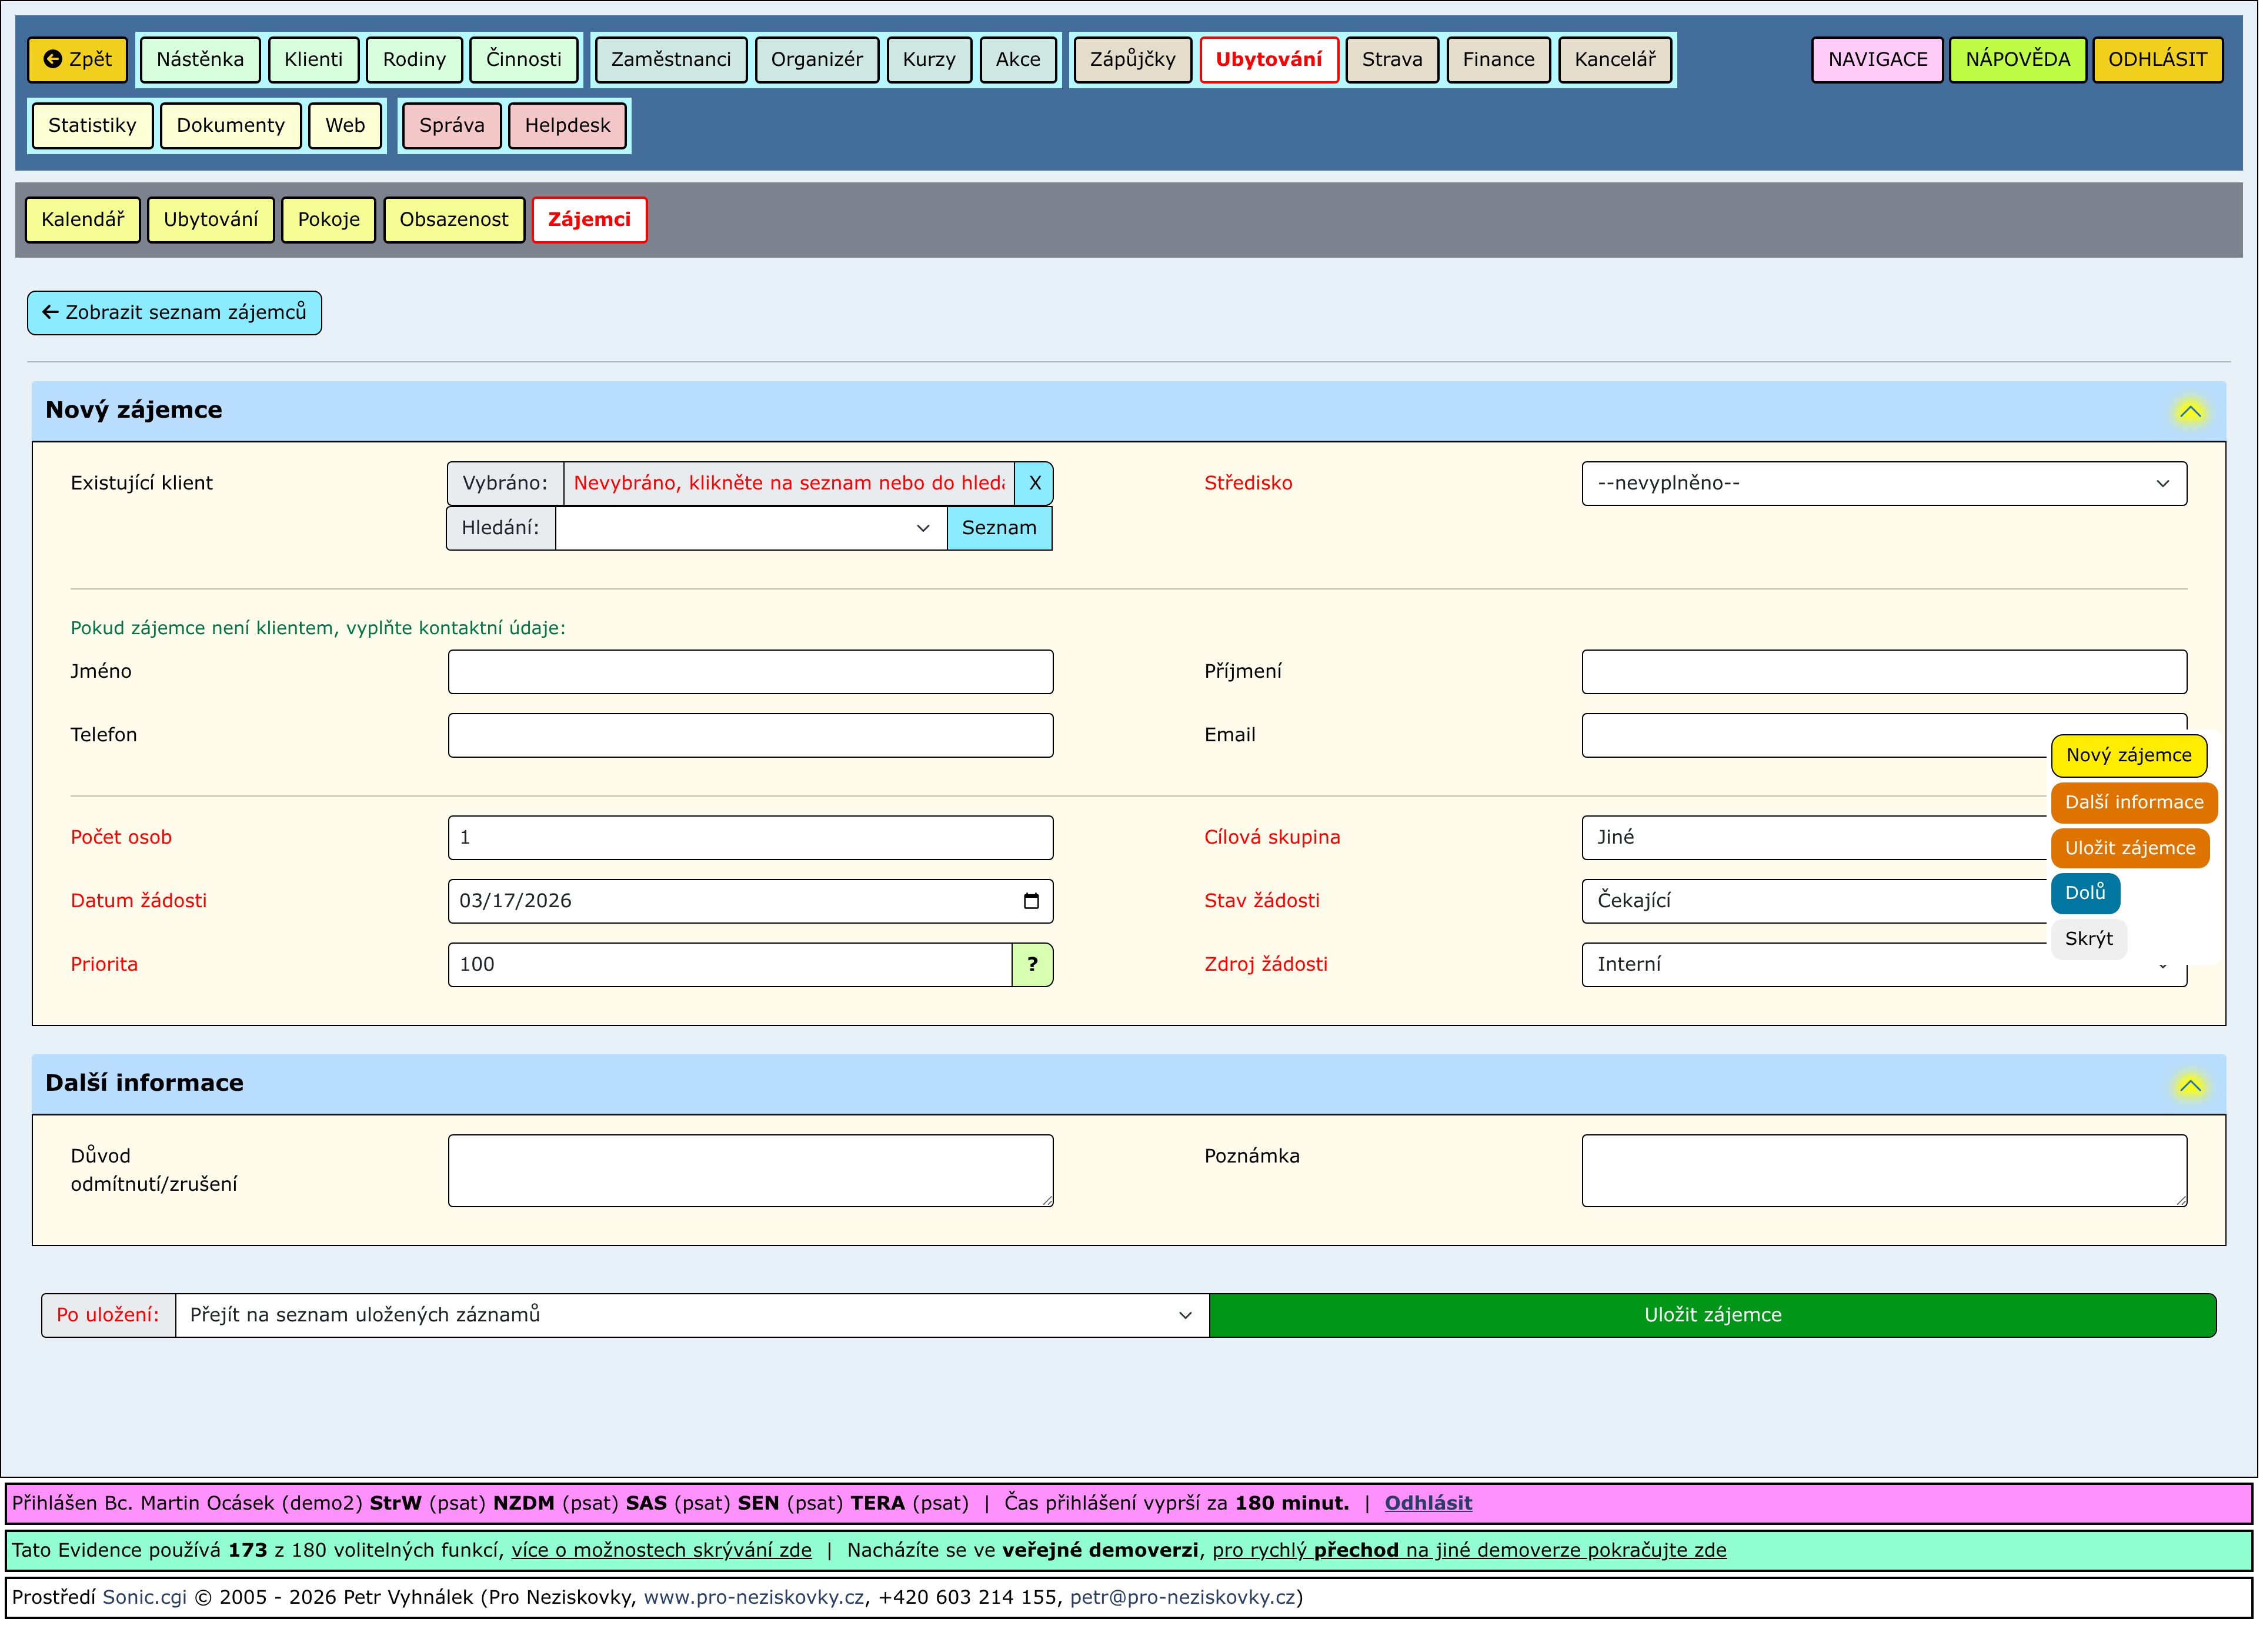Image resolution: width=2263 pixels, height=1652 pixels.
Task: Hide the floating quick menu with Skrýt
Action: (x=2088, y=940)
